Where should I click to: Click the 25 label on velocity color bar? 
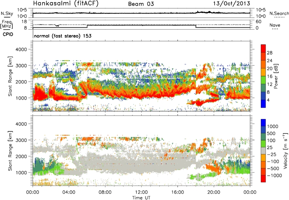[270, 148]
